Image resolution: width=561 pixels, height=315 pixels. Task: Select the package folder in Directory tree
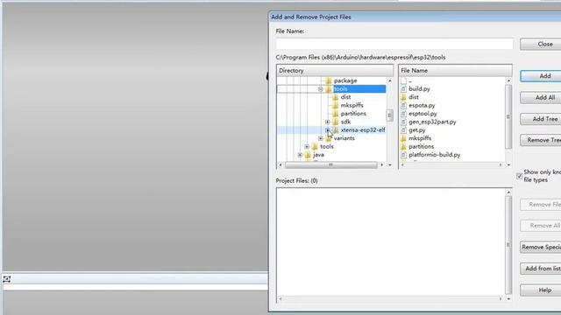click(345, 80)
